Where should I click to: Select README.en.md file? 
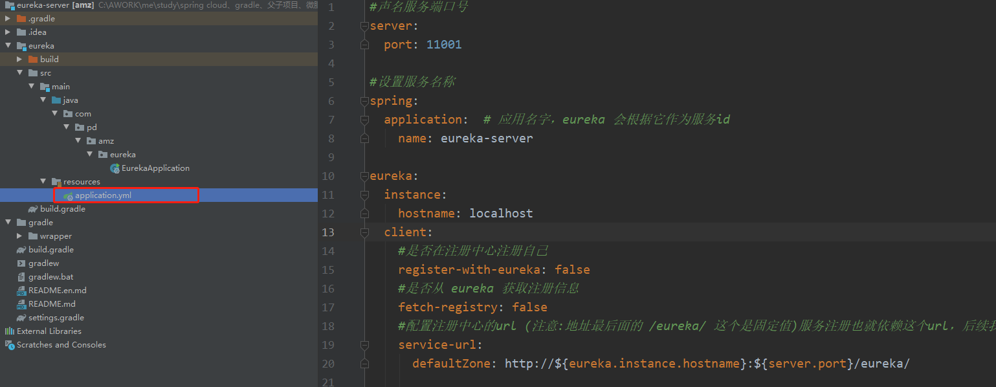click(x=58, y=291)
